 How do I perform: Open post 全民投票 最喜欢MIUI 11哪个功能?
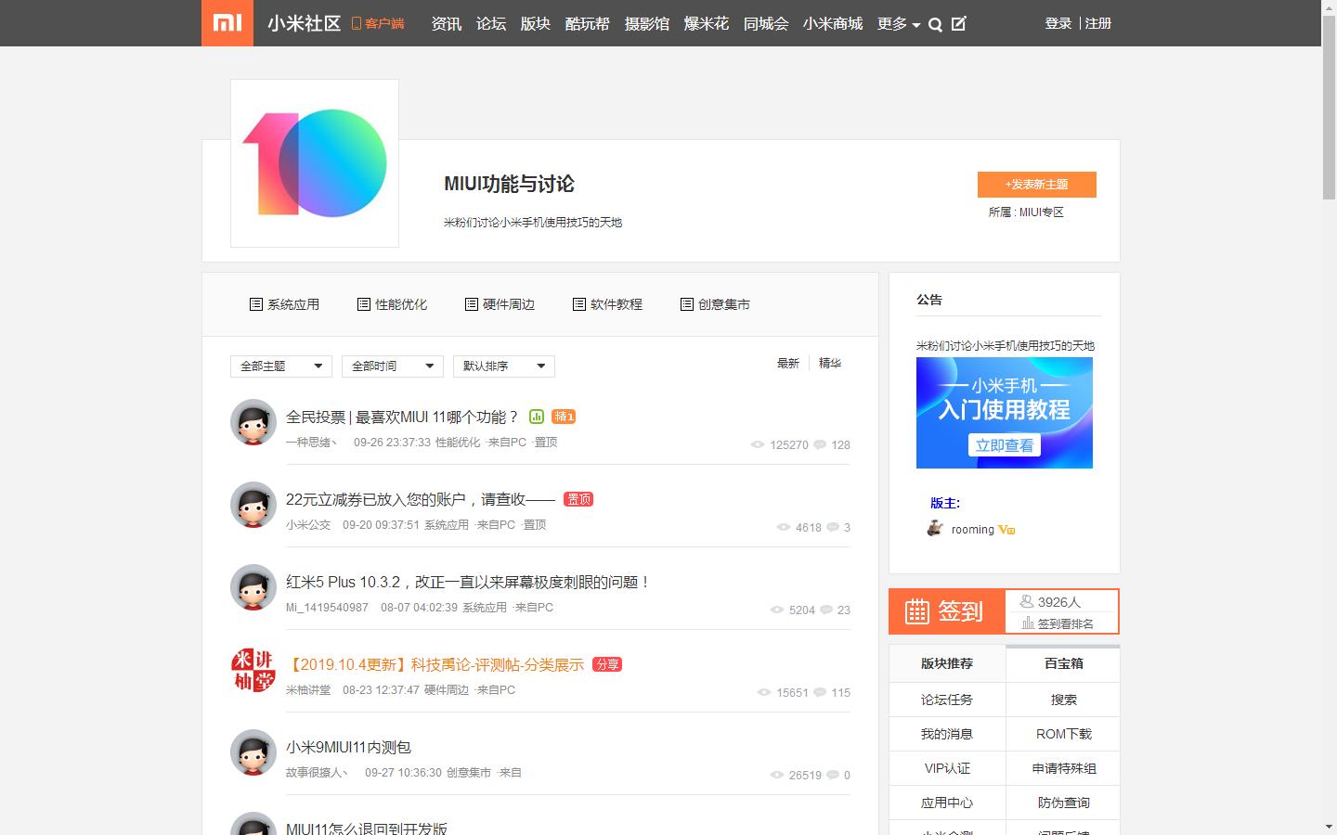(402, 417)
